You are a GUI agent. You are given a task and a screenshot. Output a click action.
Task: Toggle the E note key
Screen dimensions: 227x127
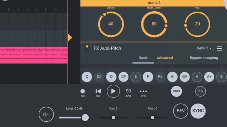click(135, 77)
